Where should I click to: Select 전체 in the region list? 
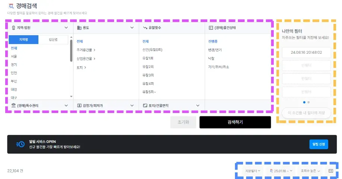(x=14, y=48)
